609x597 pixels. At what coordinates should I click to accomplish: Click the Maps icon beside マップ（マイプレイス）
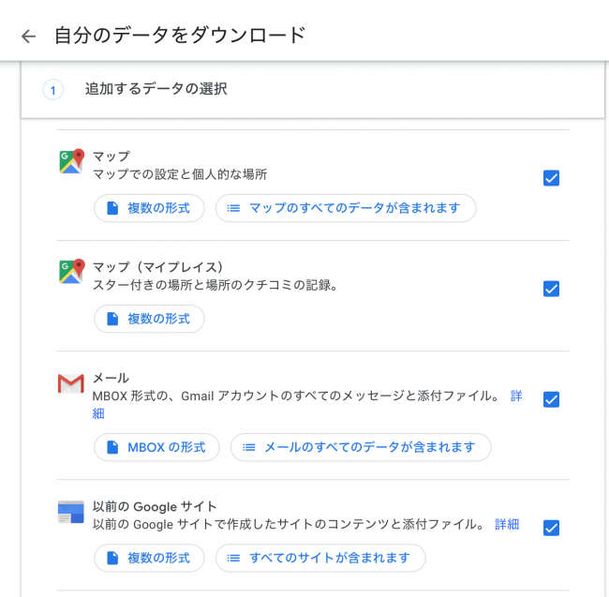point(71,272)
